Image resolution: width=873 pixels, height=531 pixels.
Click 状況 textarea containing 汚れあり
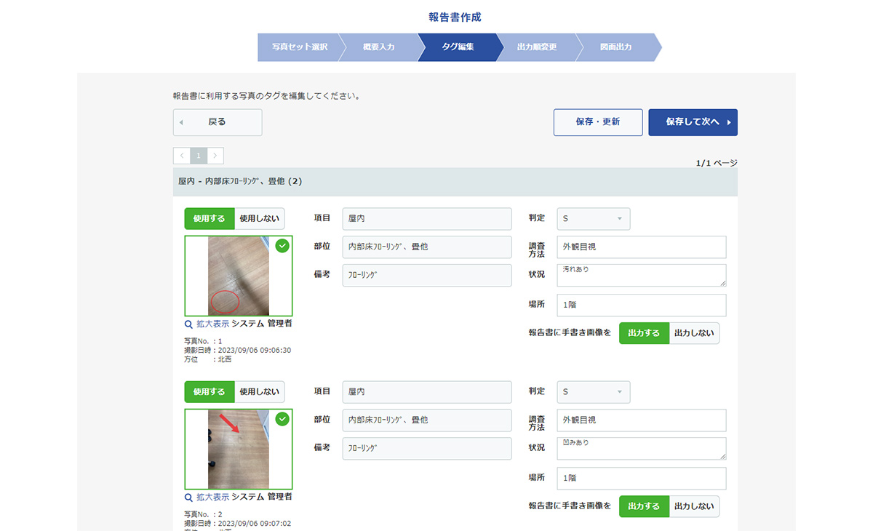click(642, 275)
